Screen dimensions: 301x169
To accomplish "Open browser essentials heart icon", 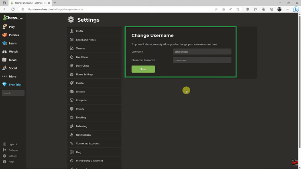I will click(x=271, y=9).
